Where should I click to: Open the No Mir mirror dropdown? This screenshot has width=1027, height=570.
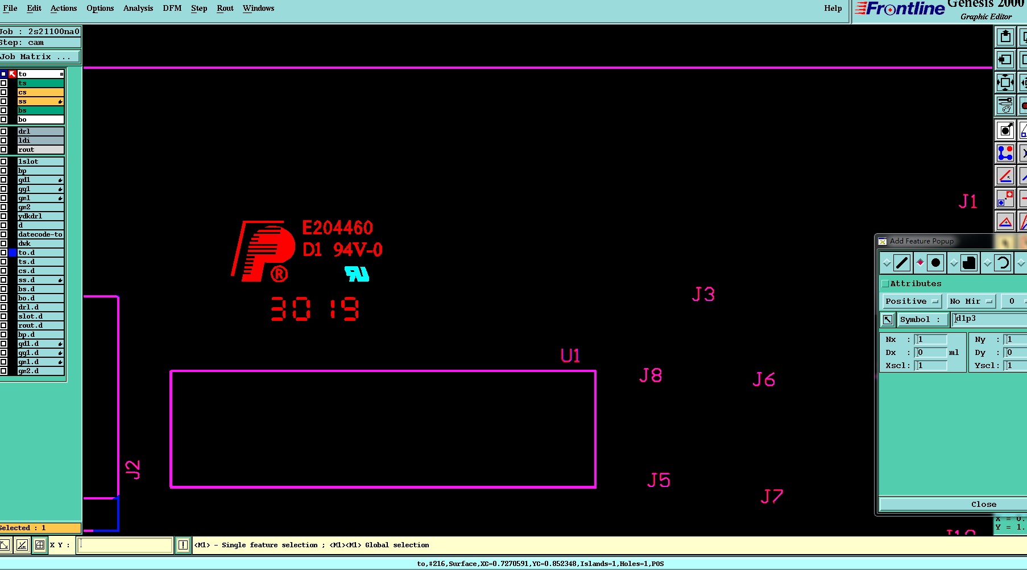(x=971, y=301)
